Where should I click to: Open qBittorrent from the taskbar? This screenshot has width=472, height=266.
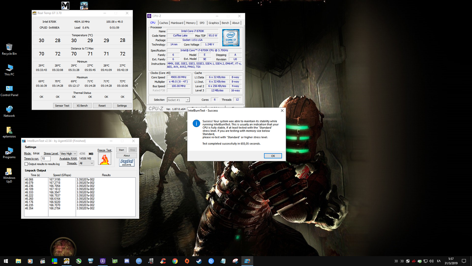tap(139, 261)
